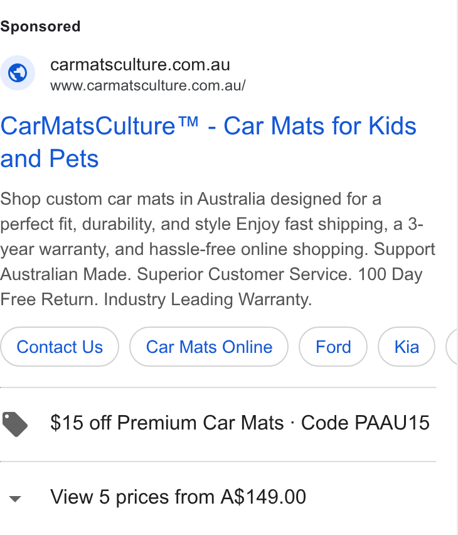Expand the 'View 5 prices from A$149.00' row

click(218, 497)
